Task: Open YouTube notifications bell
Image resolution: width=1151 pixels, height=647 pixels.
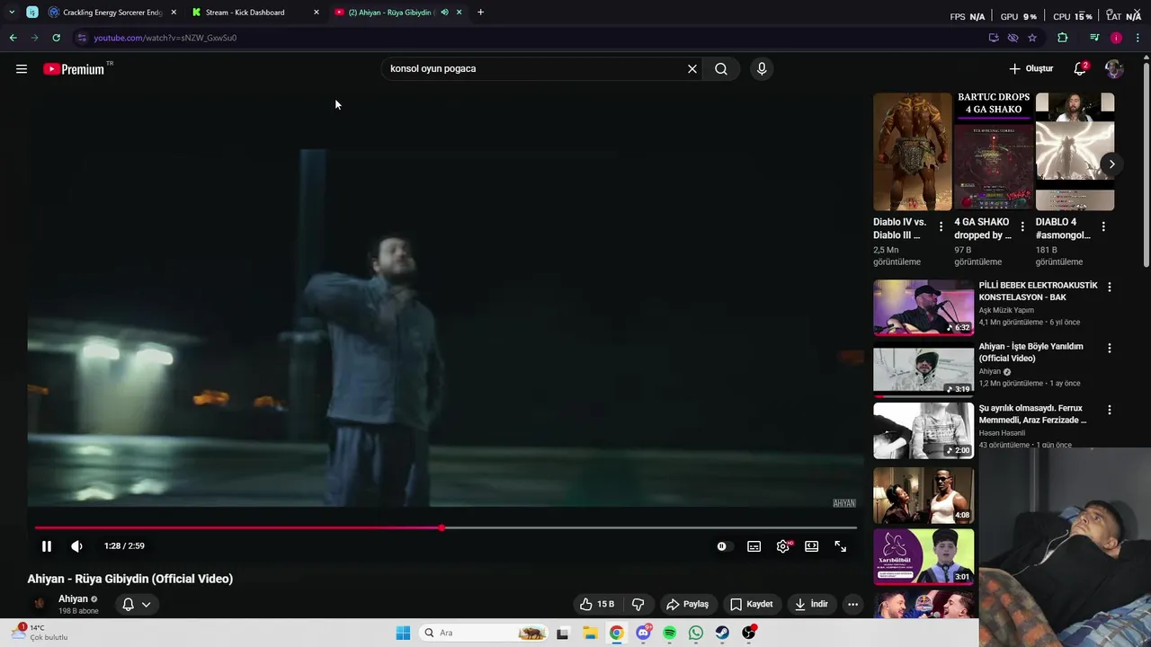Action: point(1081,69)
